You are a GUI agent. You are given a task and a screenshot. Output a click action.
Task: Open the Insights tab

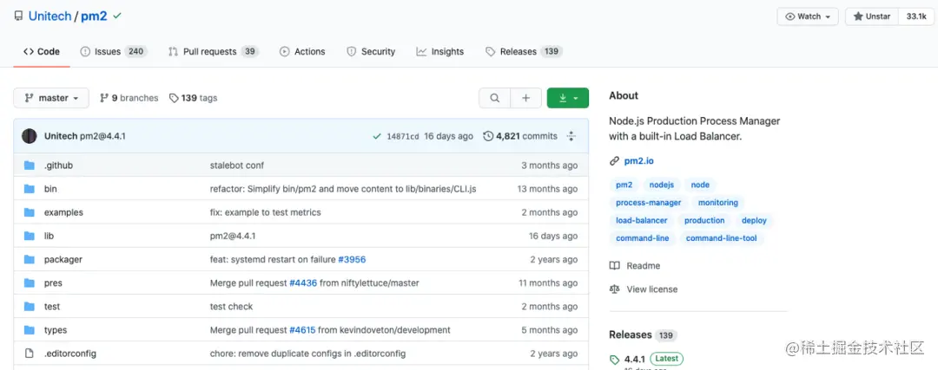(x=440, y=52)
